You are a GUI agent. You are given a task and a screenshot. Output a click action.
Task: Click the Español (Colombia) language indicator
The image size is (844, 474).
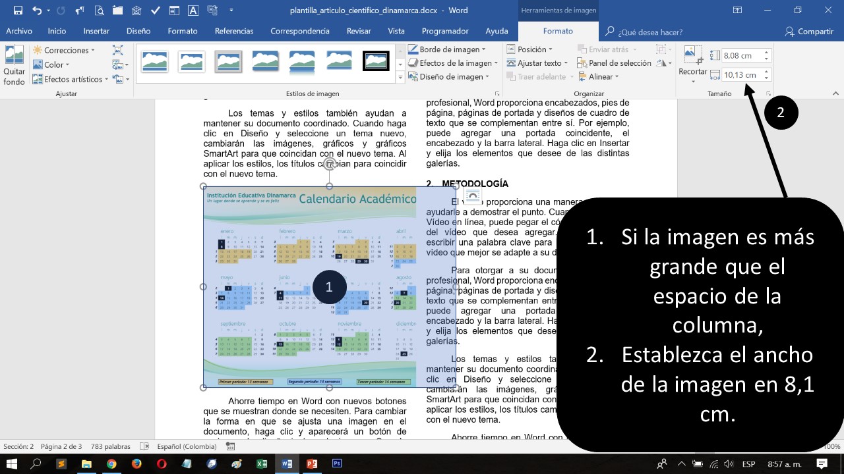[187, 446]
